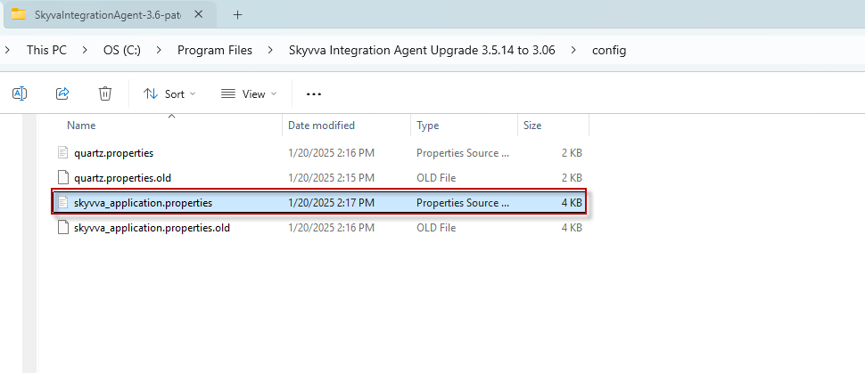Screen dimensions: 865x373
Task: Click the quartz.properties file icon
Action: (x=62, y=153)
